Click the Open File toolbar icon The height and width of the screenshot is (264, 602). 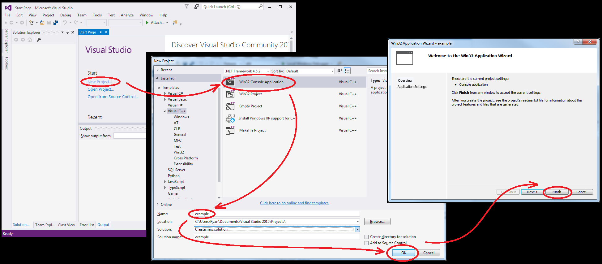click(x=42, y=23)
